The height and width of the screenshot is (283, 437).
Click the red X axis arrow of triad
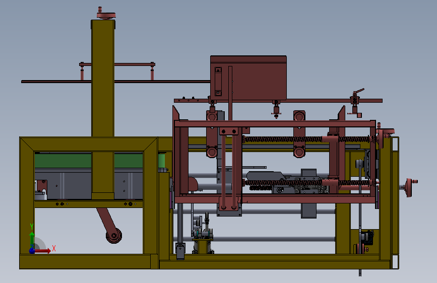(43, 251)
